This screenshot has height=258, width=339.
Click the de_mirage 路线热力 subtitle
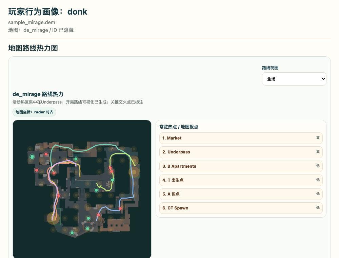38,94
